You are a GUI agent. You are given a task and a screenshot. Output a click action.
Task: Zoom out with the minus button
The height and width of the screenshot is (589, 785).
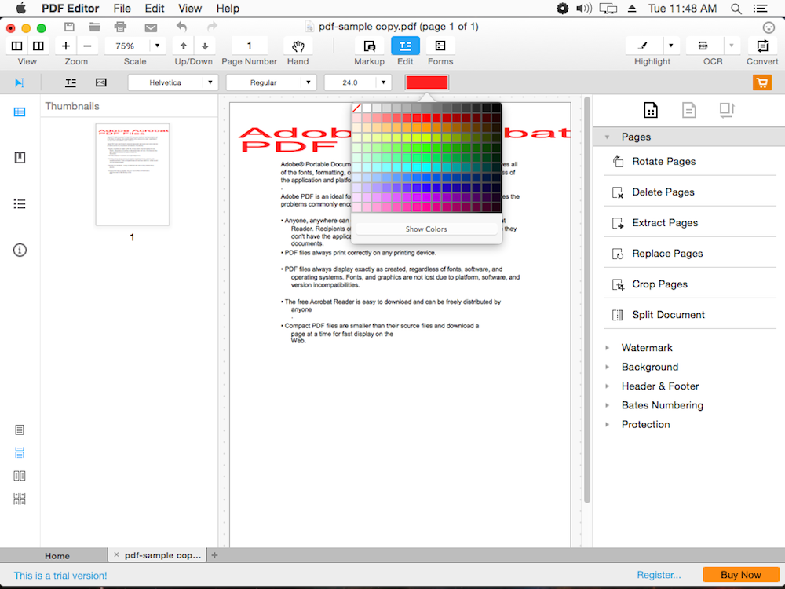click(87, 46)
